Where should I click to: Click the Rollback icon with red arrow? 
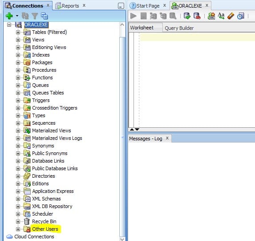pyautogui.click(x=197, y=16)
